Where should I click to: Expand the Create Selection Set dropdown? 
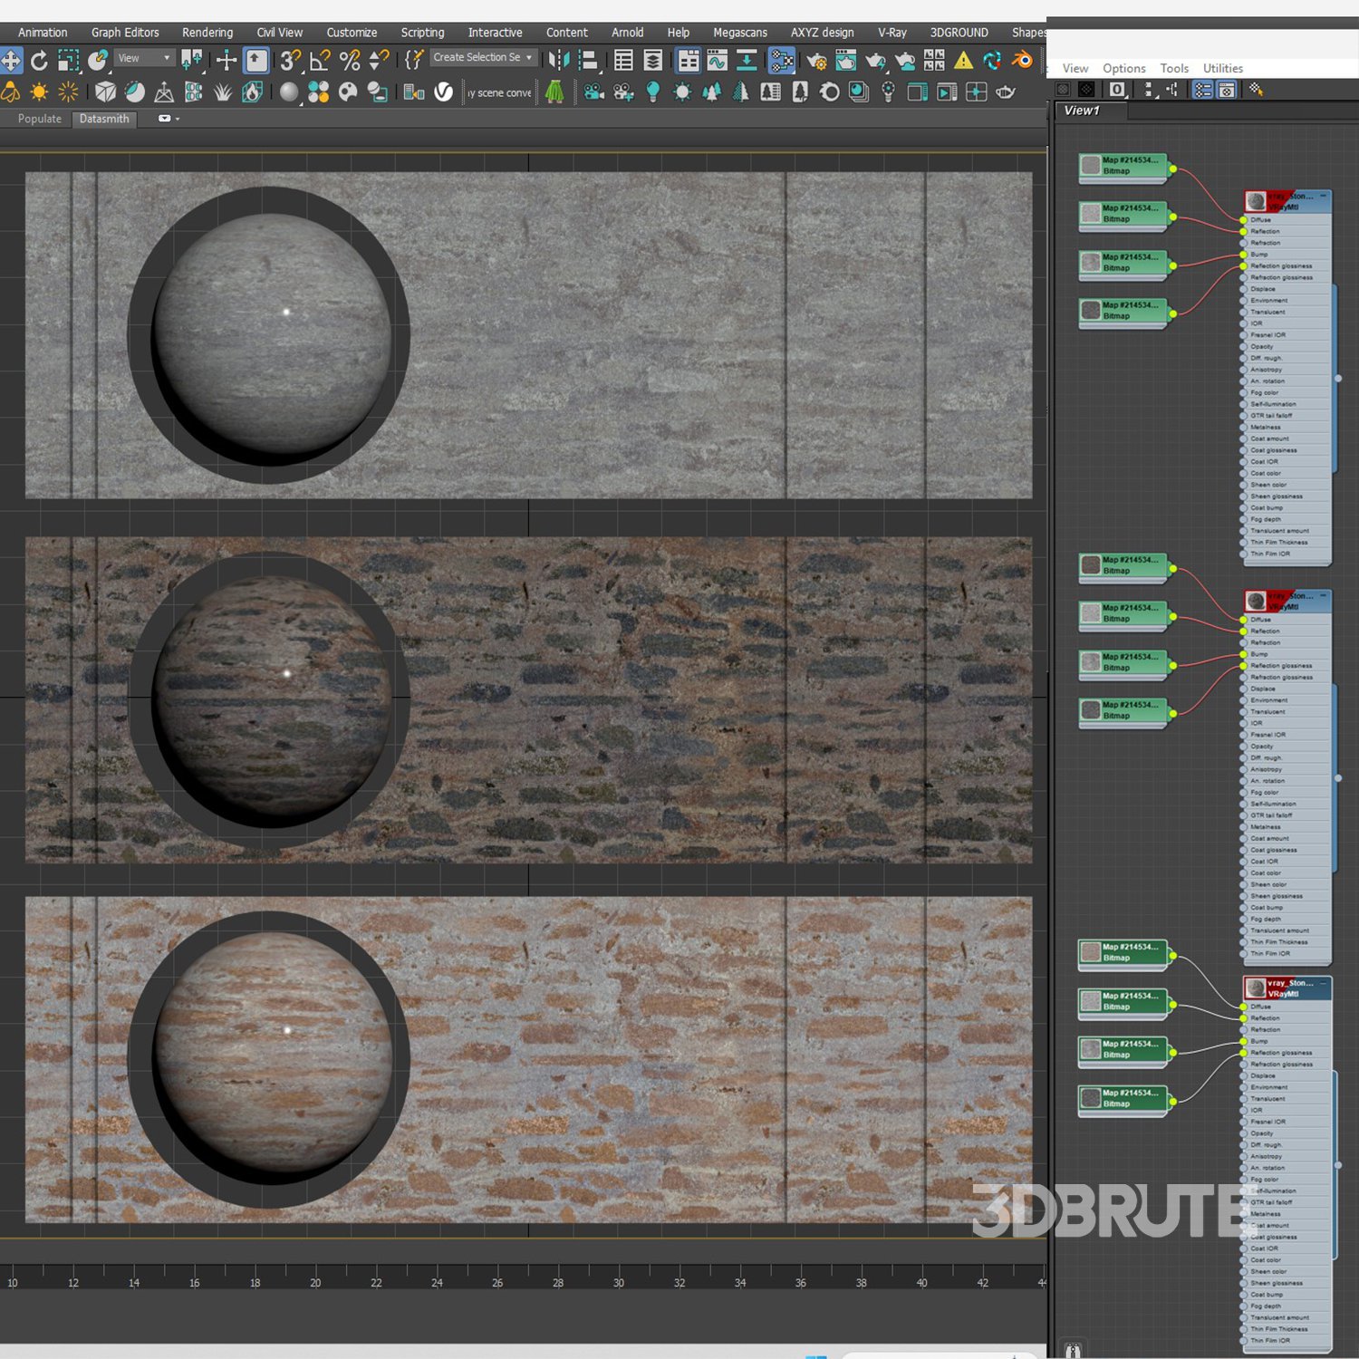(x=529, y=57)
